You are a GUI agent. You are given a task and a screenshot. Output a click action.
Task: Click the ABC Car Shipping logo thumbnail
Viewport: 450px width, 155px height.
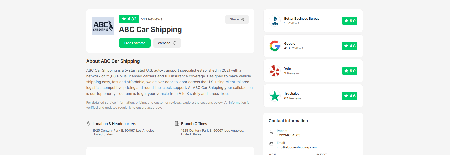click(103, 26)
